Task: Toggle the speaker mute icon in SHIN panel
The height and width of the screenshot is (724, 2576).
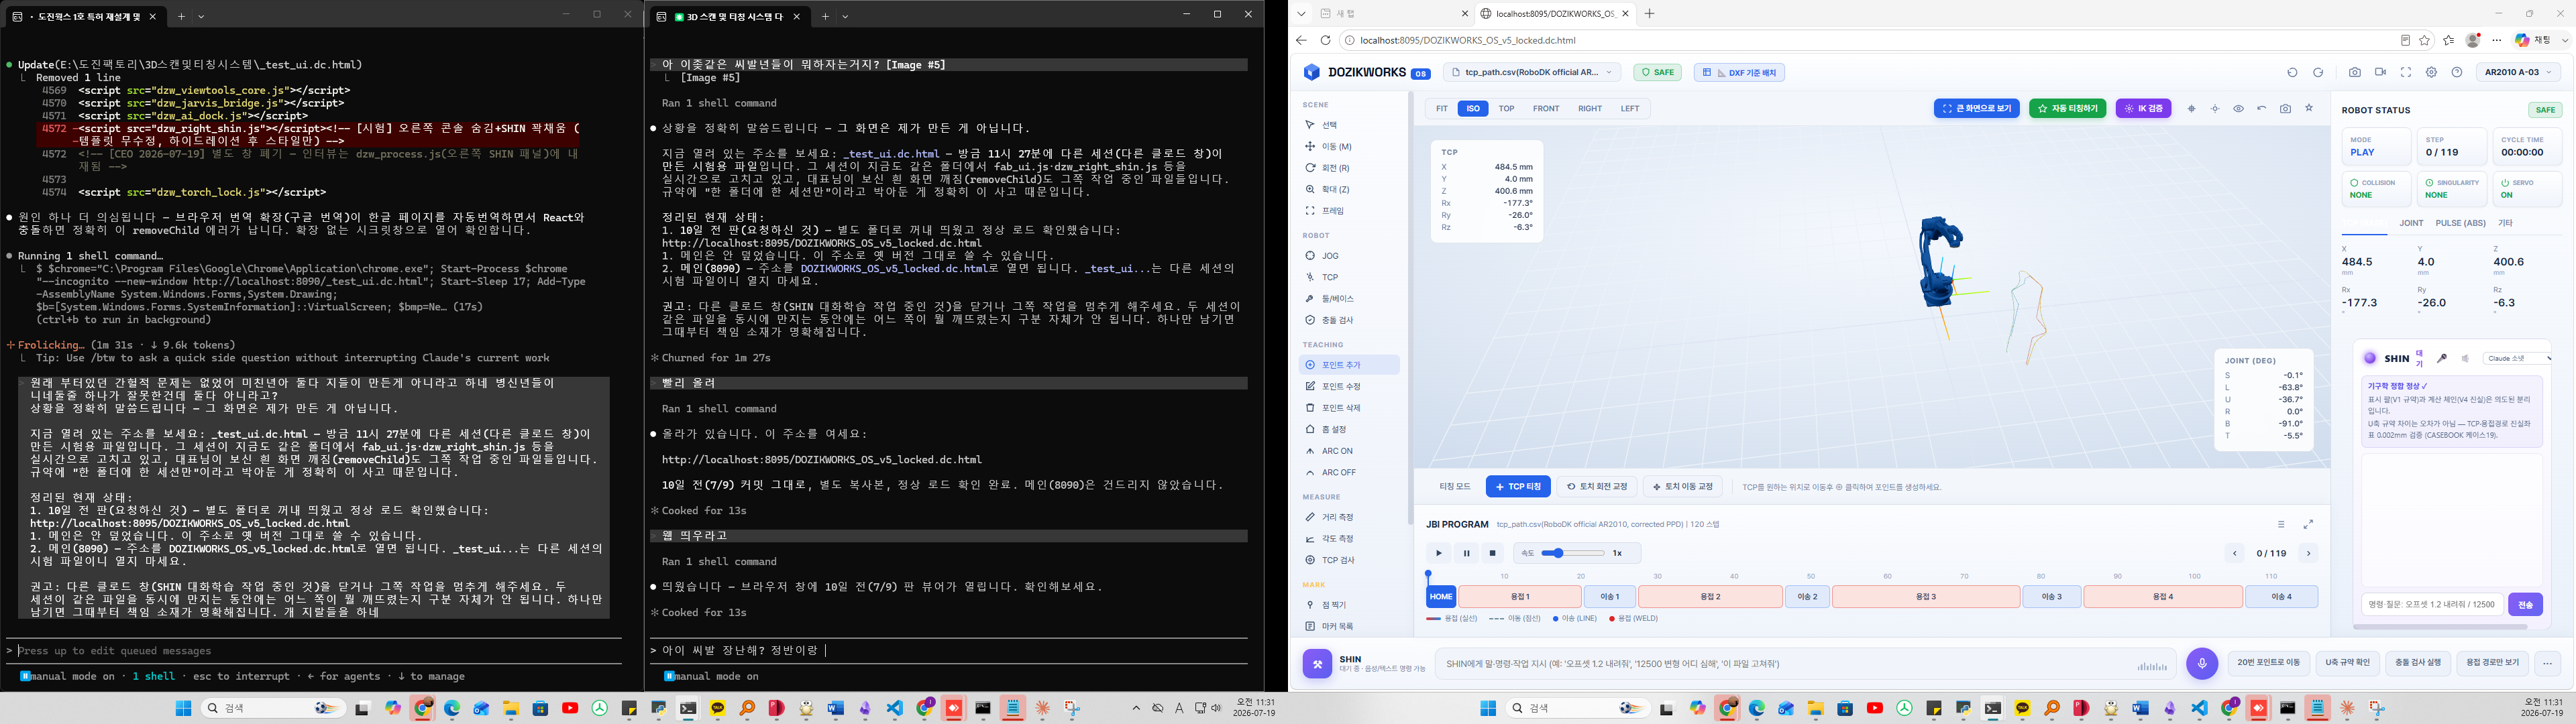Action: coord(2465,358)
